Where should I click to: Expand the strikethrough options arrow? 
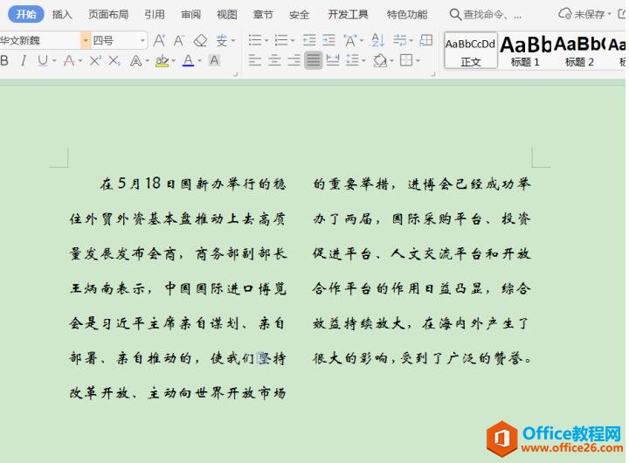(x=80, y=61)
